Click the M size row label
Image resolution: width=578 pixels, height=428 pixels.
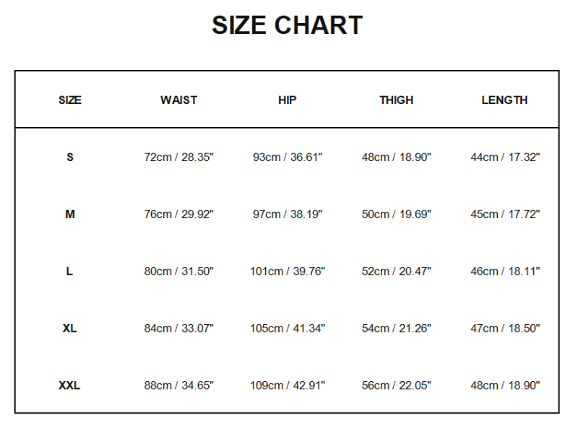(70, 214)
